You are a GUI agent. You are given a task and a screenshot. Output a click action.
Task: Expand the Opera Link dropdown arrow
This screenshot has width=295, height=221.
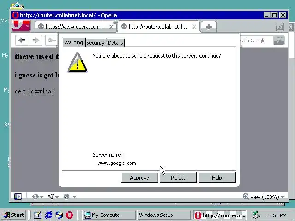pos(41,197)
